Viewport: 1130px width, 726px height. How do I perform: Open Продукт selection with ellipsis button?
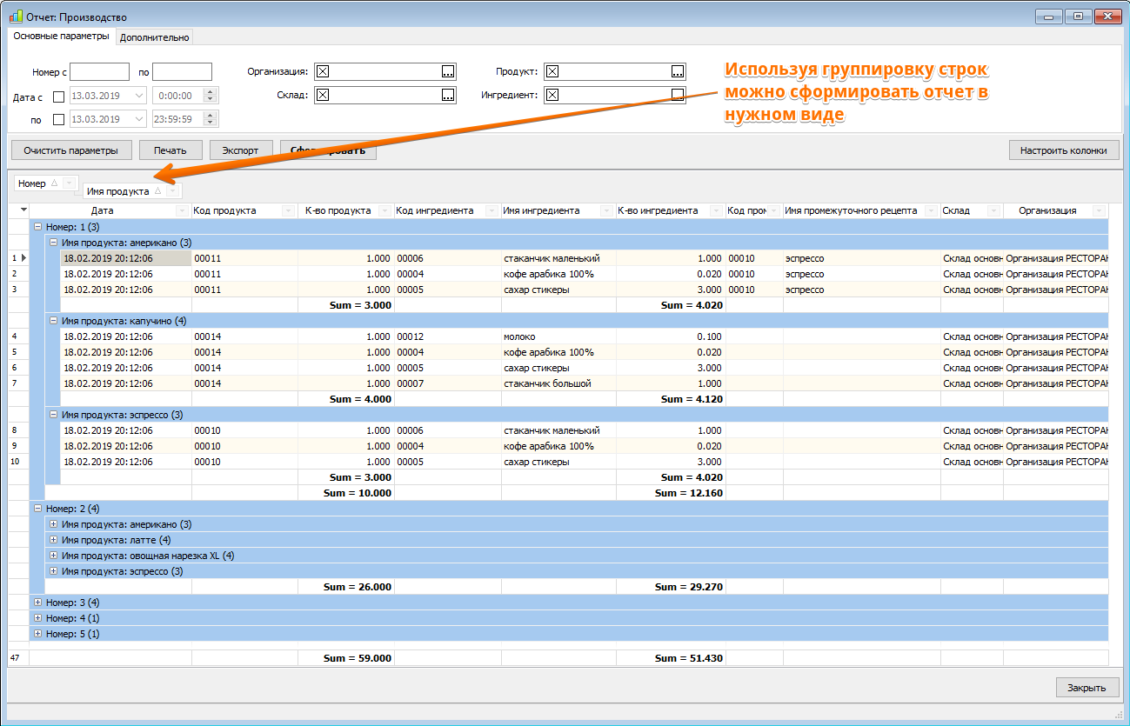pyautogui.click(x=678, y=72)
